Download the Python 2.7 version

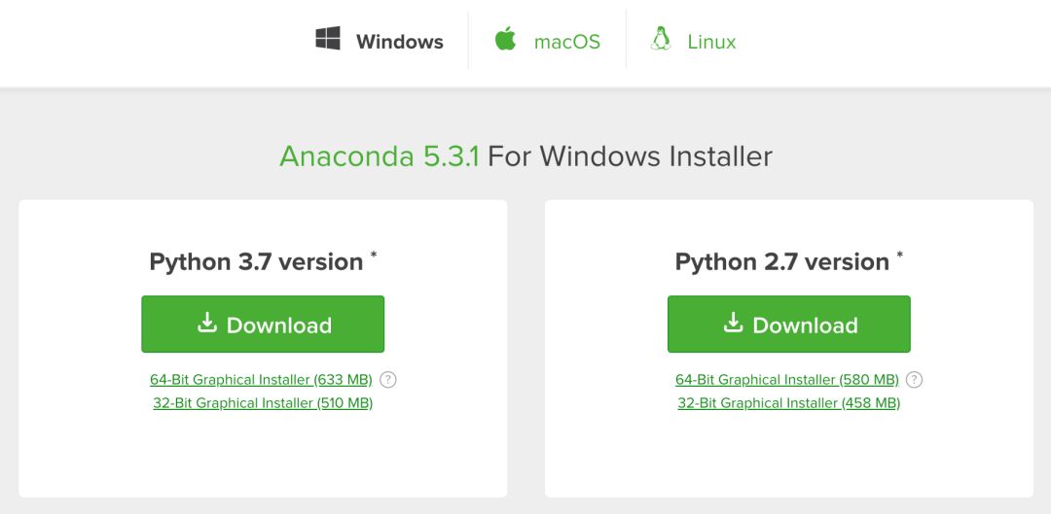coord(789,324)
